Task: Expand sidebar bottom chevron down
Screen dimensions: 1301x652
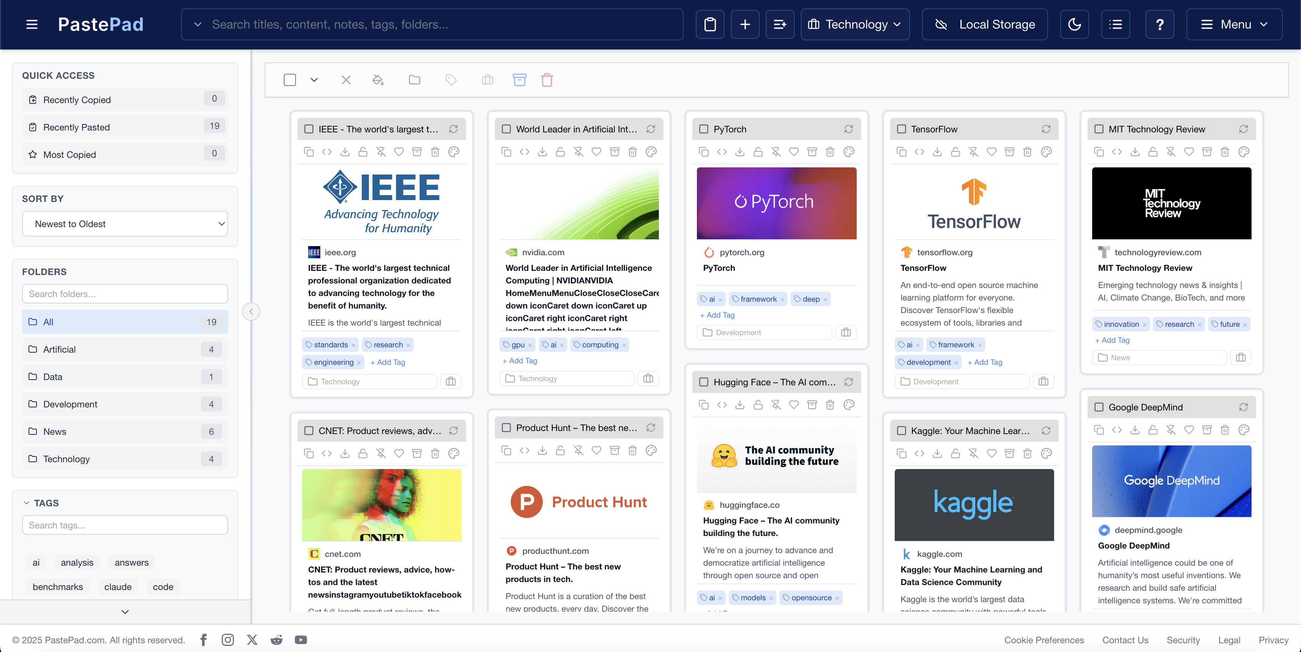Action: 125,612
